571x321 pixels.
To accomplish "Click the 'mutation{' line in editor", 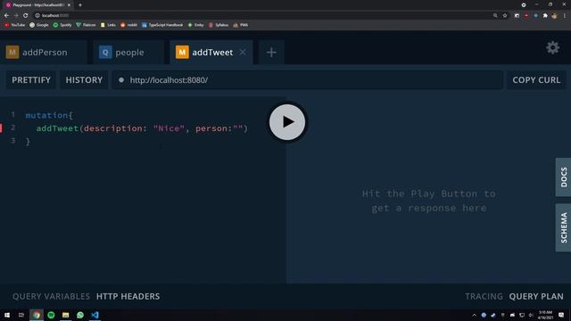I will pos(49,115).
